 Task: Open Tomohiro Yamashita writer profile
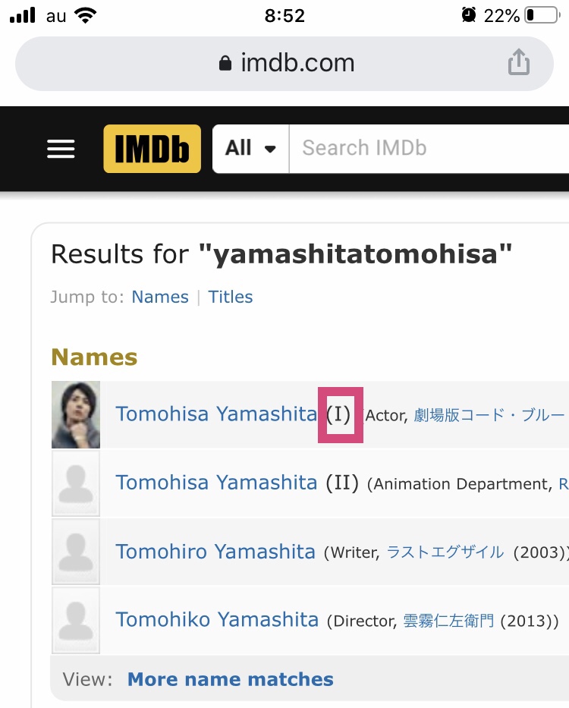tap(215, 552)
